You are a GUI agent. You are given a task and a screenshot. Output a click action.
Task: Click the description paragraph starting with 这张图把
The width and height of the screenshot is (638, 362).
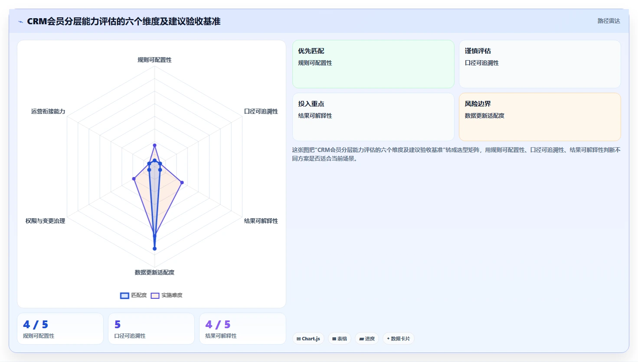456,154
